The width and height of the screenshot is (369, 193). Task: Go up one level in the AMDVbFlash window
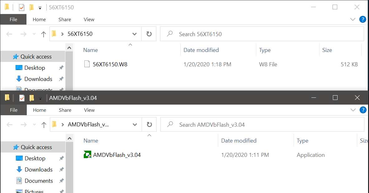pyautogui.click(x=44, y=125)
